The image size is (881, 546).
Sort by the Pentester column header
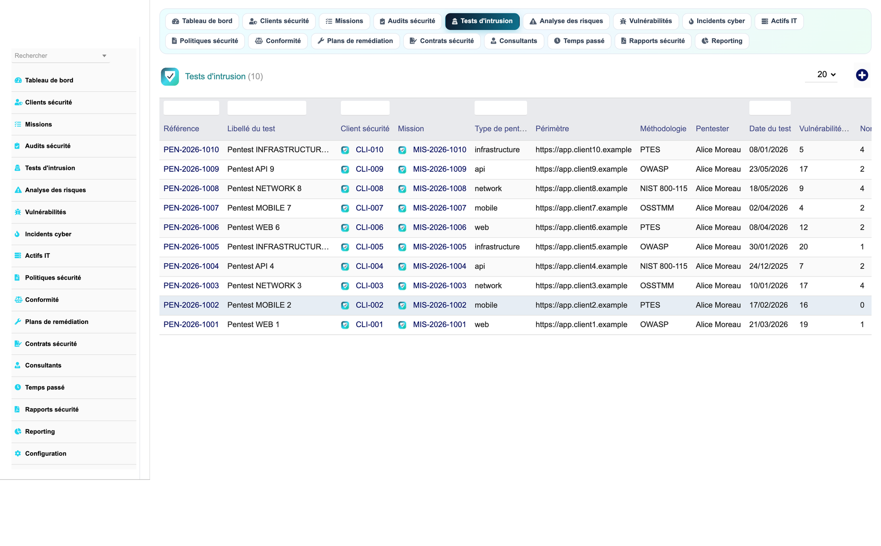click(x=712, y=129)
